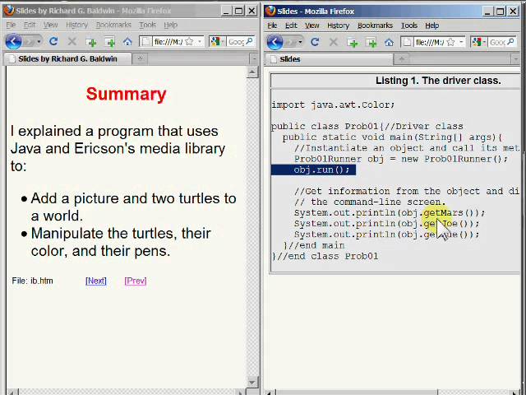Open File menu in left window
Viewport: 526px width, 395px height.
[11, 25]
